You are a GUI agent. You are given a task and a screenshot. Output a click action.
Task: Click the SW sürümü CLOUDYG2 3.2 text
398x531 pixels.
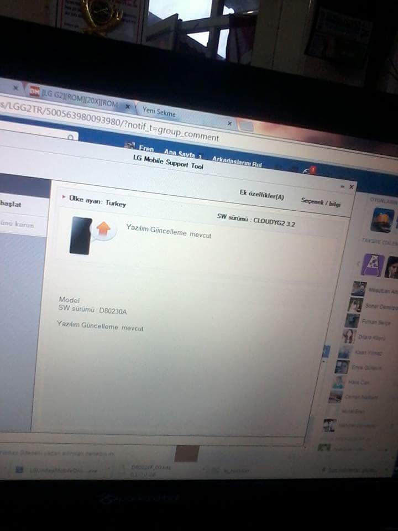click(256, 220)
